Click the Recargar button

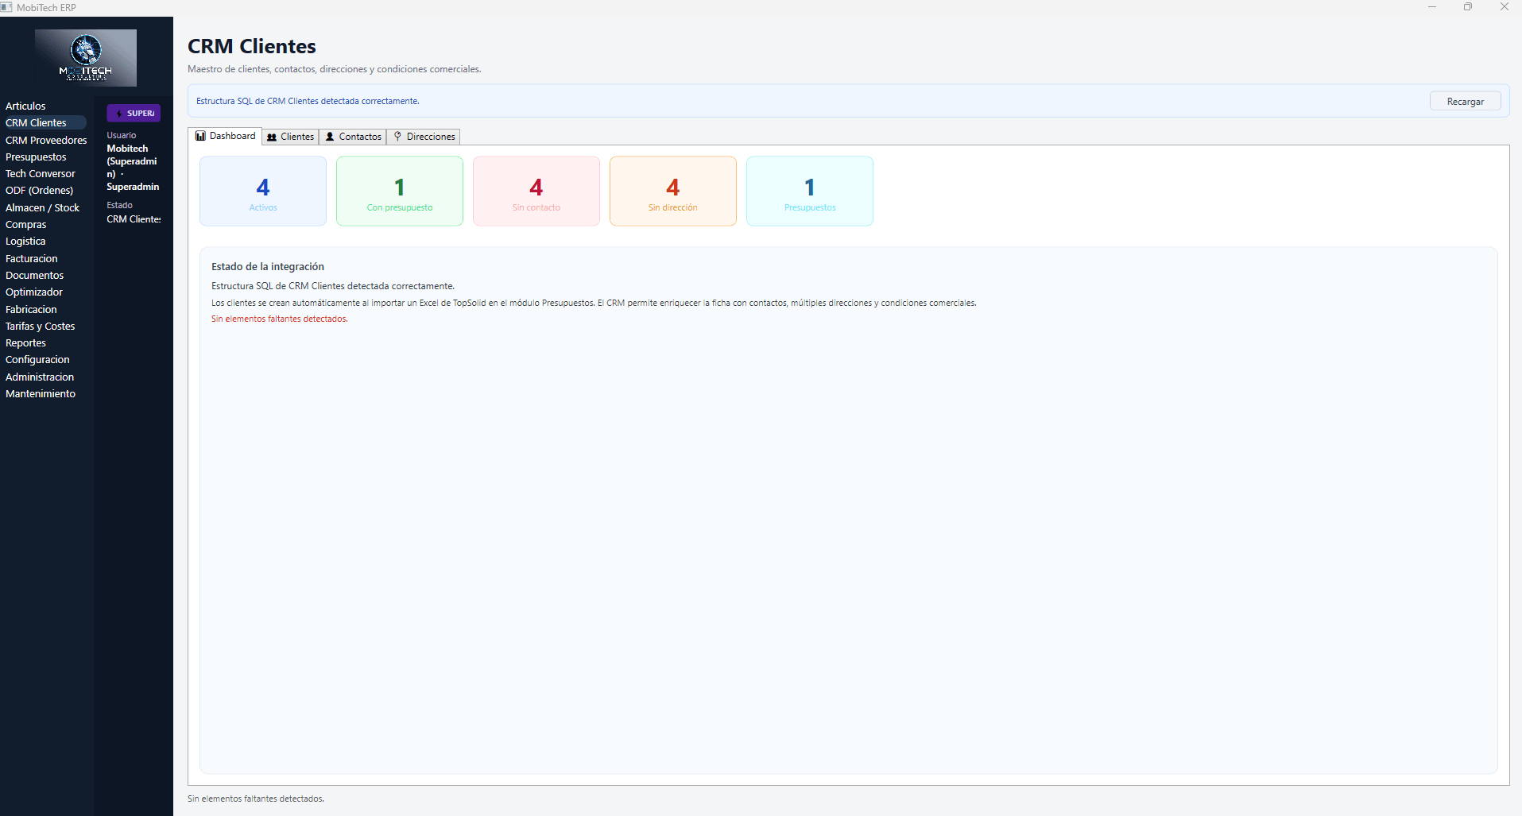1465,101
